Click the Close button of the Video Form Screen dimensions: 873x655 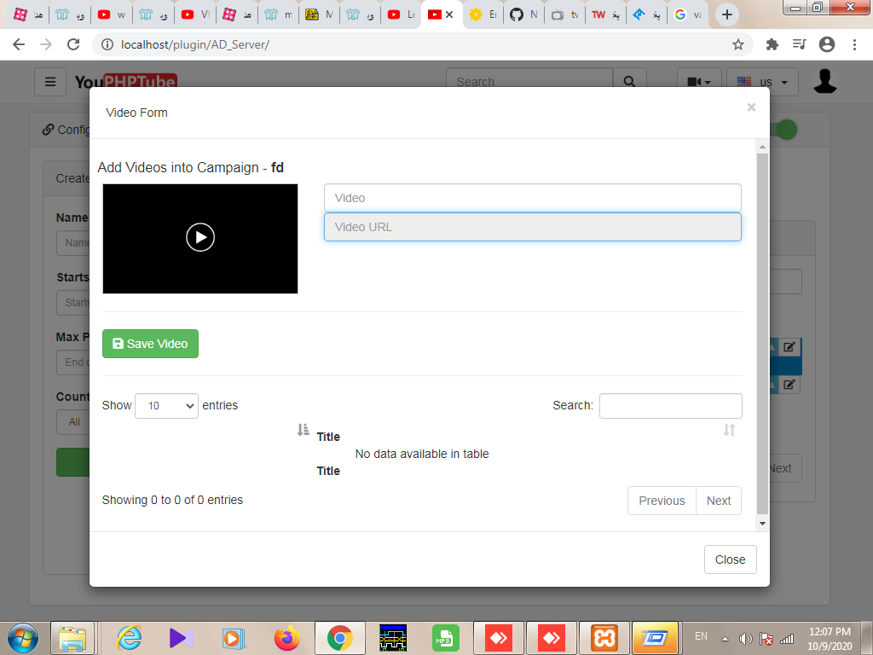click(x=730, y=559)
